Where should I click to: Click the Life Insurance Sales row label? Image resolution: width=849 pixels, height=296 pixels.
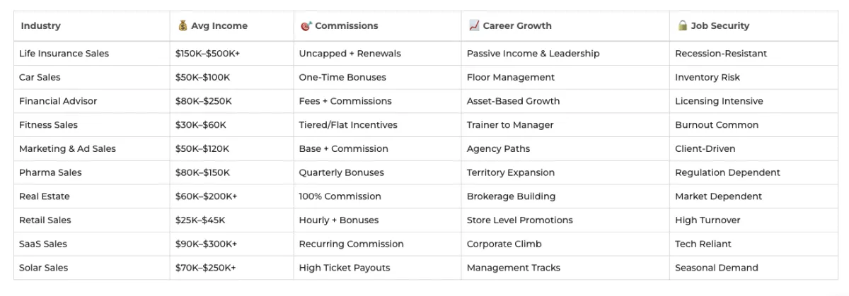[64, 54]
